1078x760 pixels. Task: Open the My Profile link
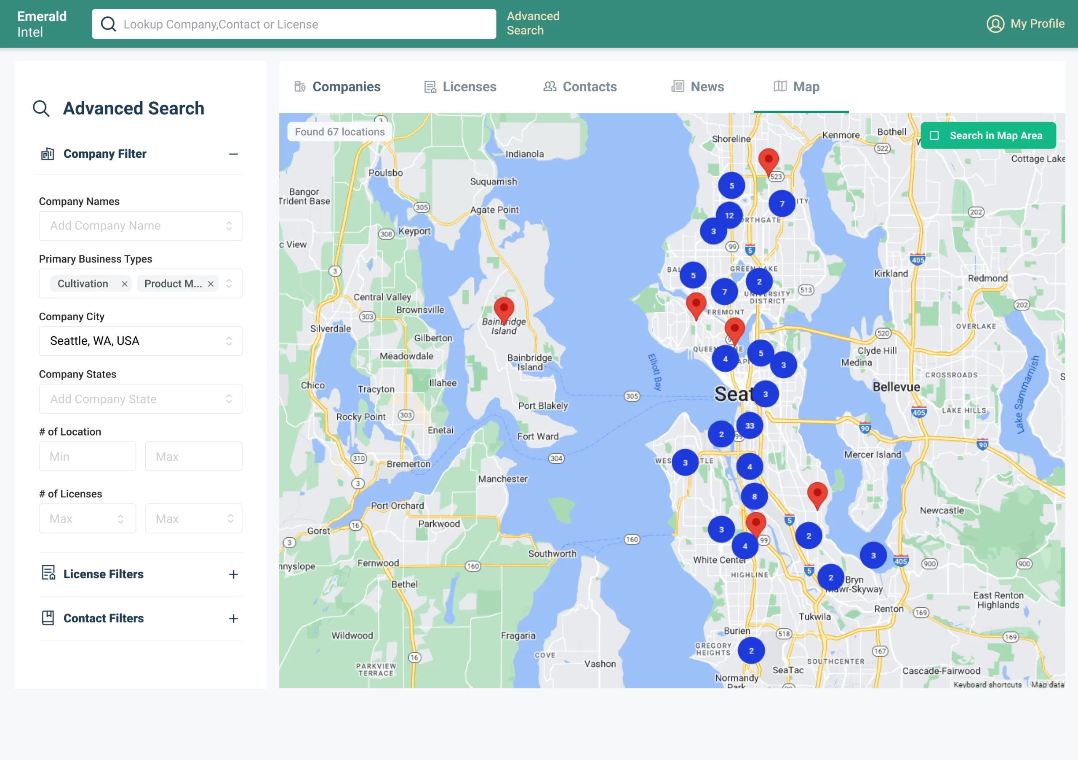[1025, 24]
